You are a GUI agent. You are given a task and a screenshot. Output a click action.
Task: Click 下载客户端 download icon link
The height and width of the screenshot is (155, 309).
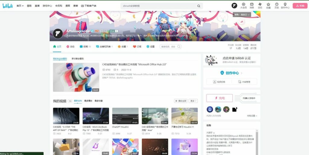[89, 6]
